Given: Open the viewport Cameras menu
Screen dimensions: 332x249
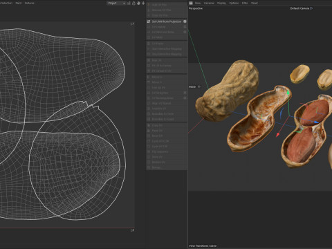Looking at the screenshot, I should click(x=209, y=3).
